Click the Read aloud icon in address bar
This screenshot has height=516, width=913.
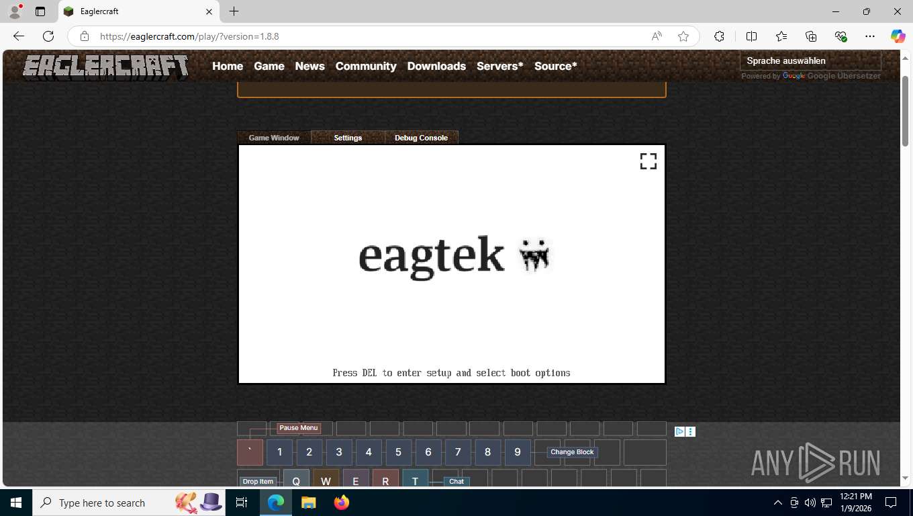[657, 36]
